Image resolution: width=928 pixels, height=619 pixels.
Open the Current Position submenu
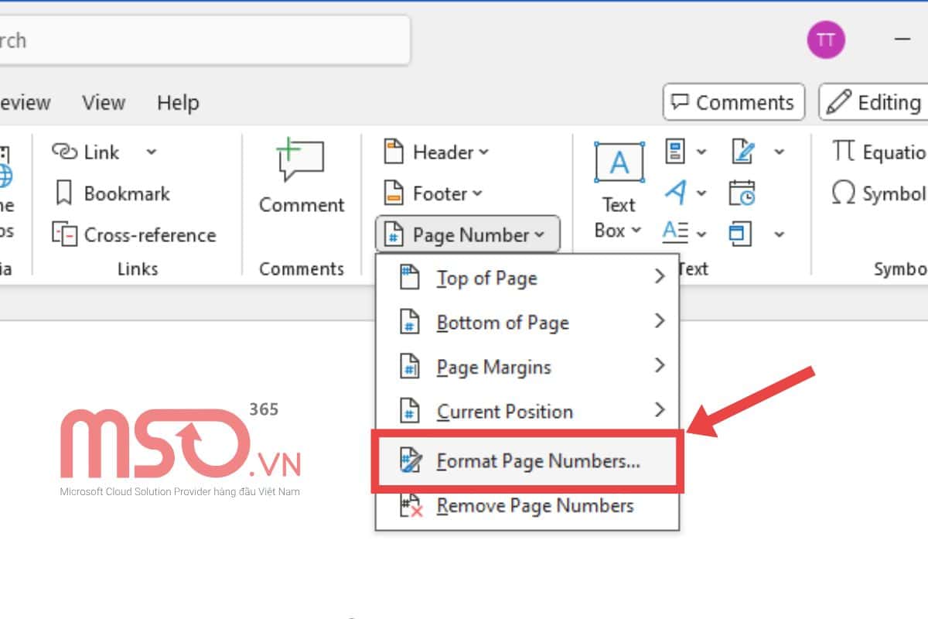coord(527,411)
